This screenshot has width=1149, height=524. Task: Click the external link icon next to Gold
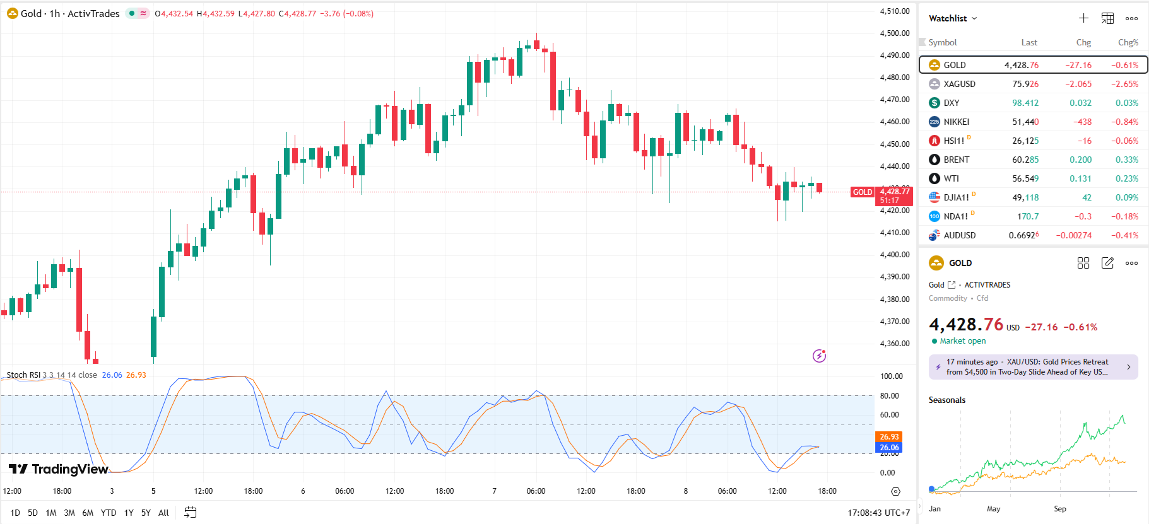(x=952, y=285)
